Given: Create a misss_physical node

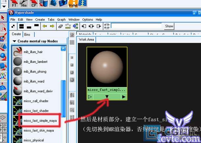Looking at the screenshot, I should 34,140.
